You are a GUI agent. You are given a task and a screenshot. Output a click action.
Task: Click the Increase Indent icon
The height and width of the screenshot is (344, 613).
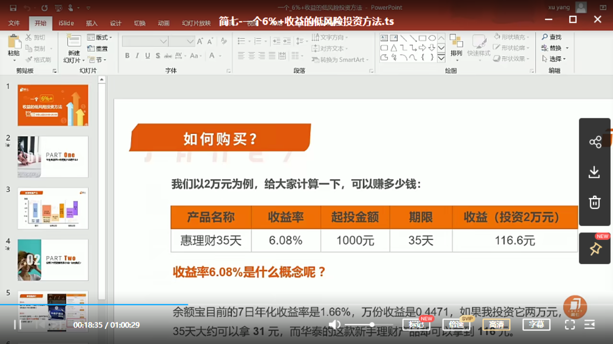(287, 41)
